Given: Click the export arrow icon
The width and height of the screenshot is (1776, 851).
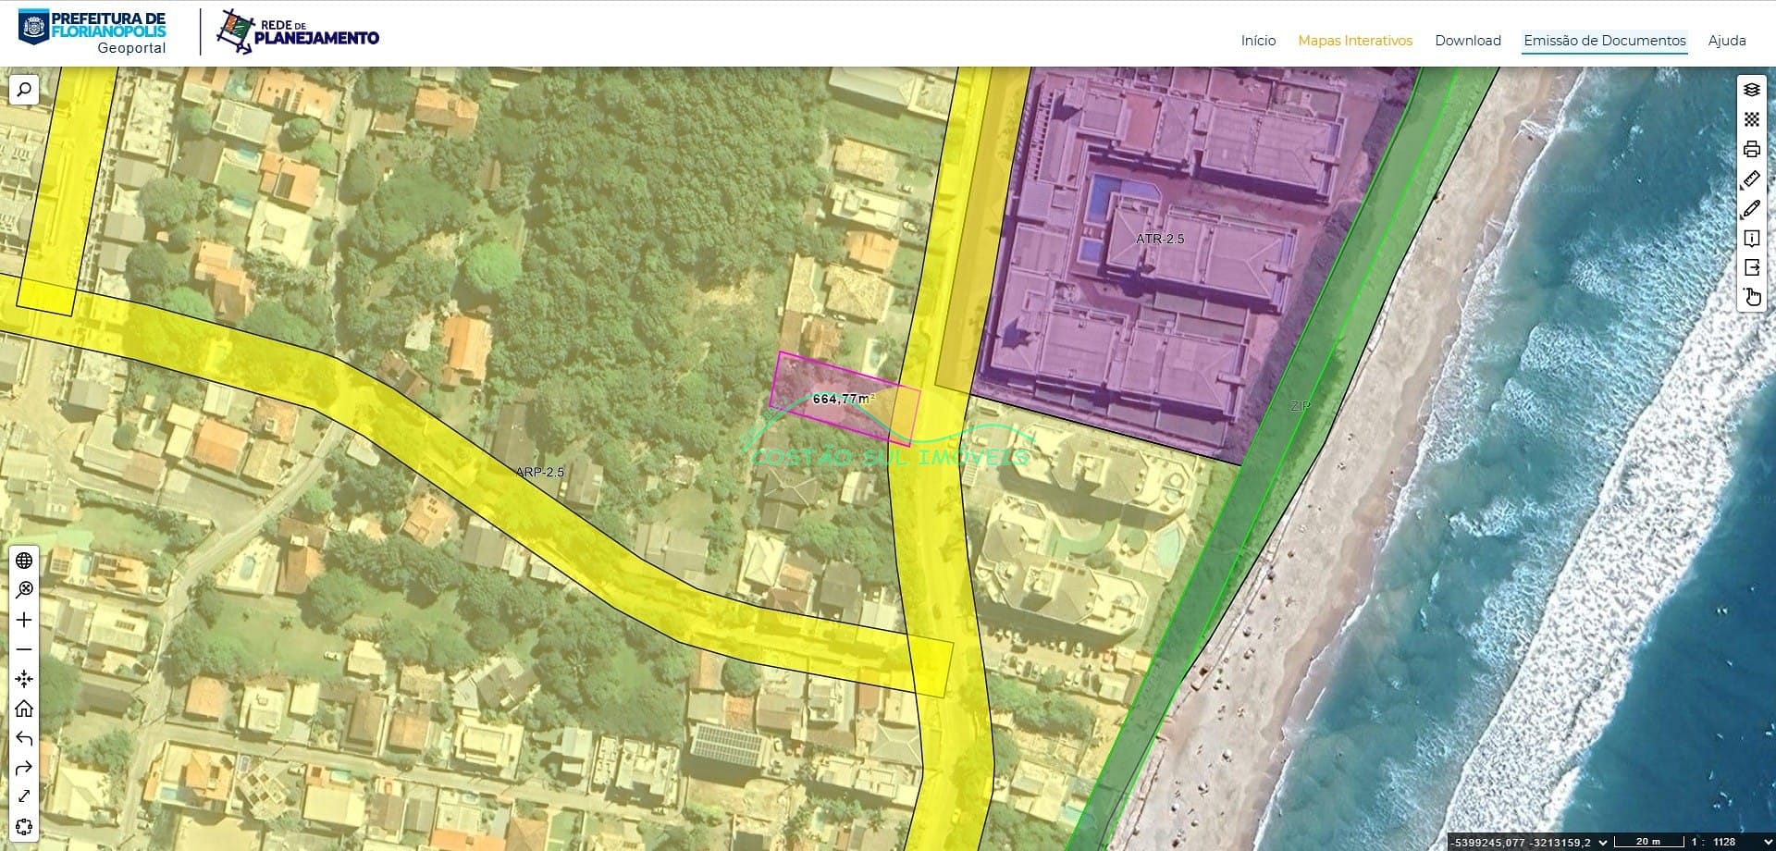Looking at the screenshot, I should [x=1751, y=267].
